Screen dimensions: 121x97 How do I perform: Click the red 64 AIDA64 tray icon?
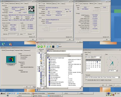113,95
